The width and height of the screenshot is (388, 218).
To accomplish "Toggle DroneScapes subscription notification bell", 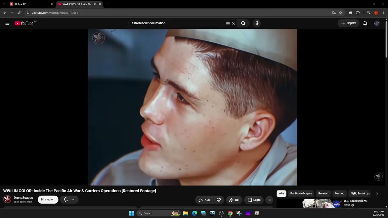I will (x=65, y=200).
